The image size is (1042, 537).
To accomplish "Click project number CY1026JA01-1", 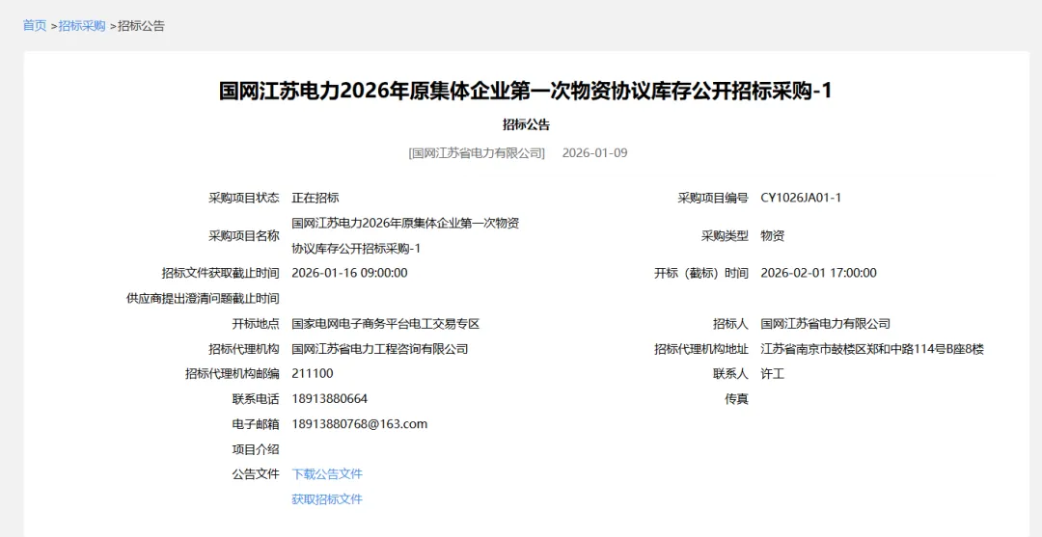I will (801, 198).
